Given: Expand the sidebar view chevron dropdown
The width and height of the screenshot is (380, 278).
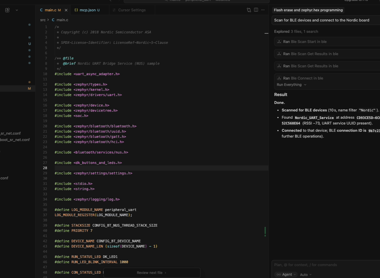Looking at the screenshot, I should pos(17,10).
